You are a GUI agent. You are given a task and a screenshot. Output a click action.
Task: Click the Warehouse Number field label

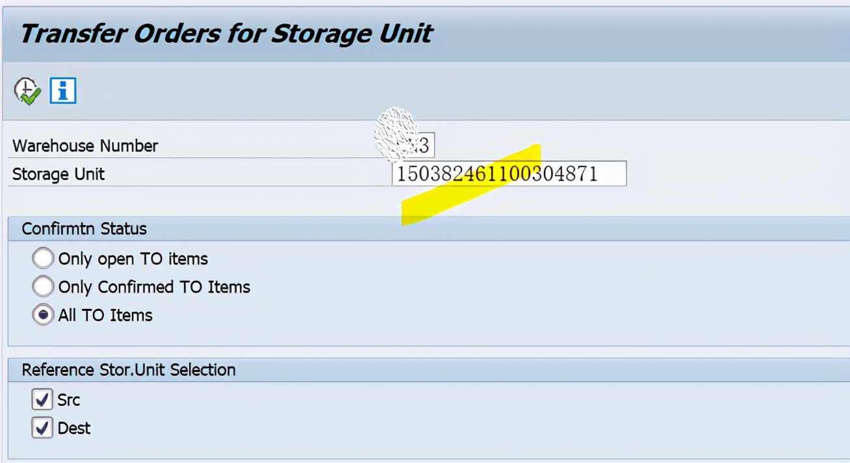coord(85,146)
